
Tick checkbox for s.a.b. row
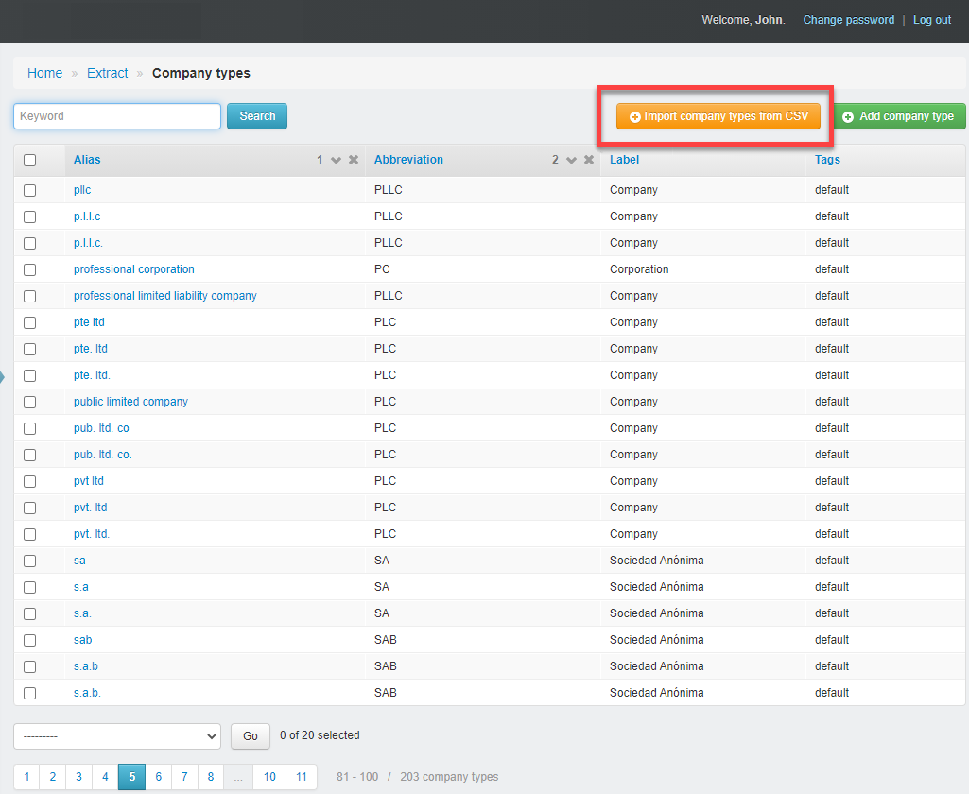point(29,693)
